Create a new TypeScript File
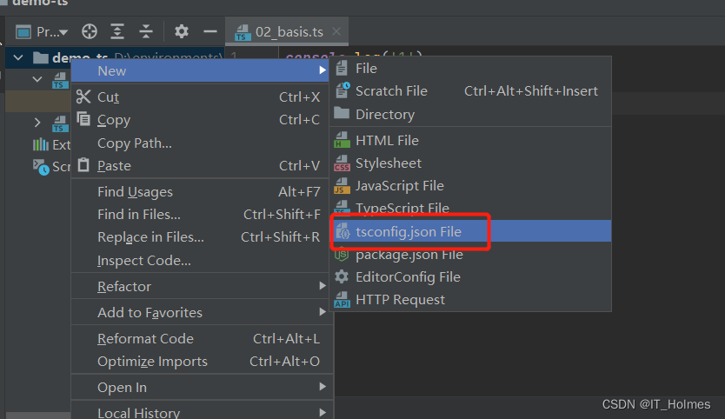The width and height of the screenshot is (725, 419). pyautogui.click(x=402, y=209)
